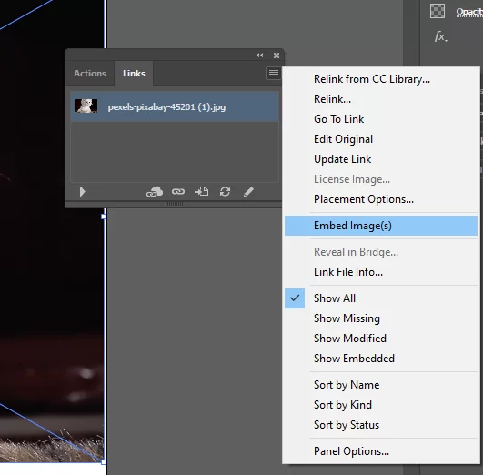Click the cat image thumbnail in Links
Image resolution: width=483 pixels, height=475 pixels.
[x=86, y=106]
